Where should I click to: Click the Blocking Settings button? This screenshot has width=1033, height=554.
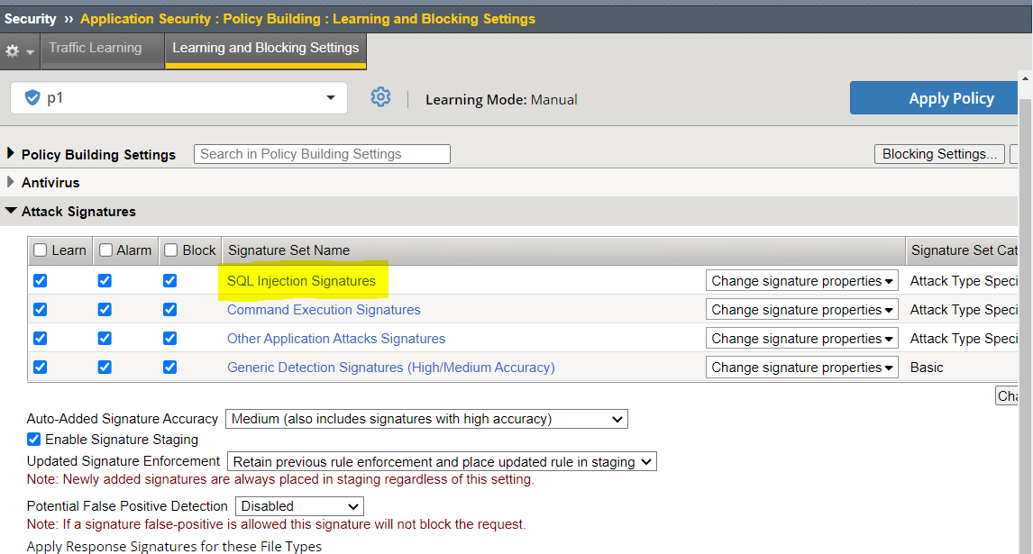938,154
